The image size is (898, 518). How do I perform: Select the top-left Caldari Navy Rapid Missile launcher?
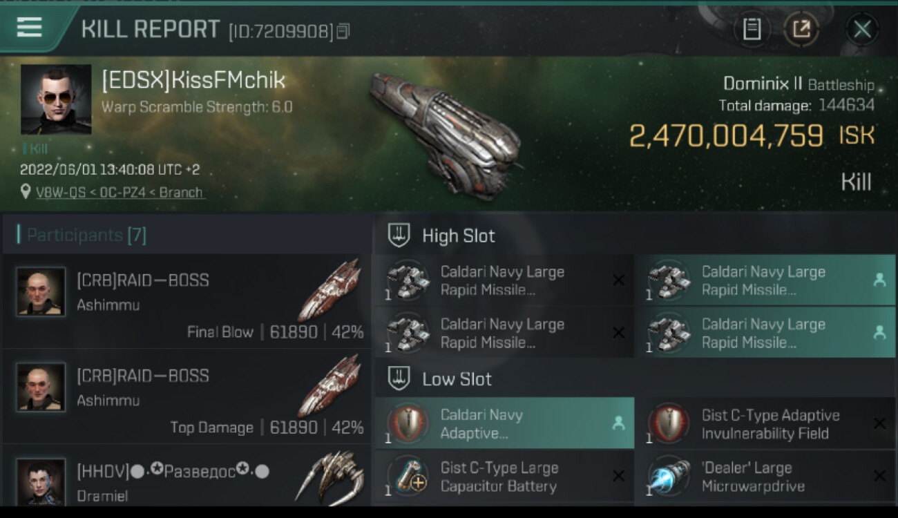(x=504, y=280)
